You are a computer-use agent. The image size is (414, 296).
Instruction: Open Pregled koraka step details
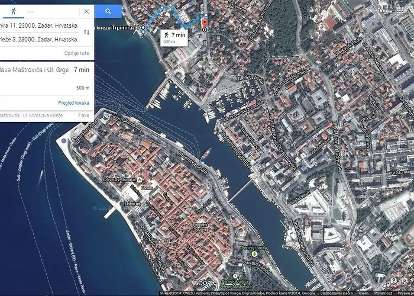tap(74, 102)
